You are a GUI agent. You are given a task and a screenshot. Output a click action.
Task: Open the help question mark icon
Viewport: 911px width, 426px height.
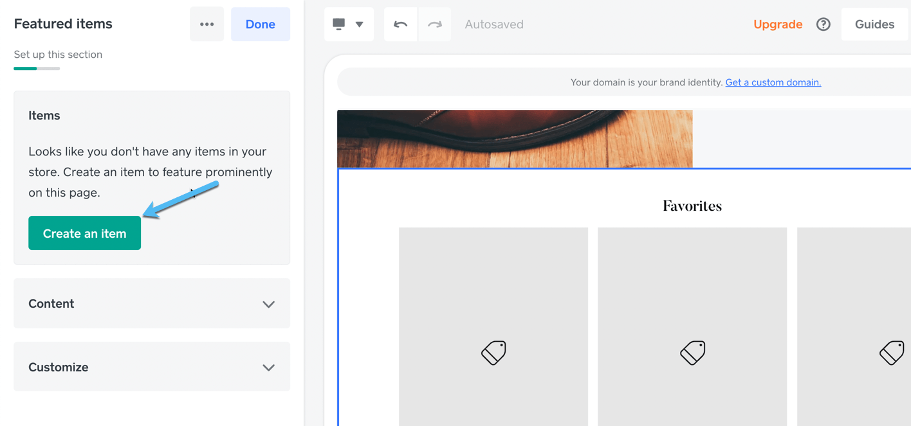tap(823, 24)
